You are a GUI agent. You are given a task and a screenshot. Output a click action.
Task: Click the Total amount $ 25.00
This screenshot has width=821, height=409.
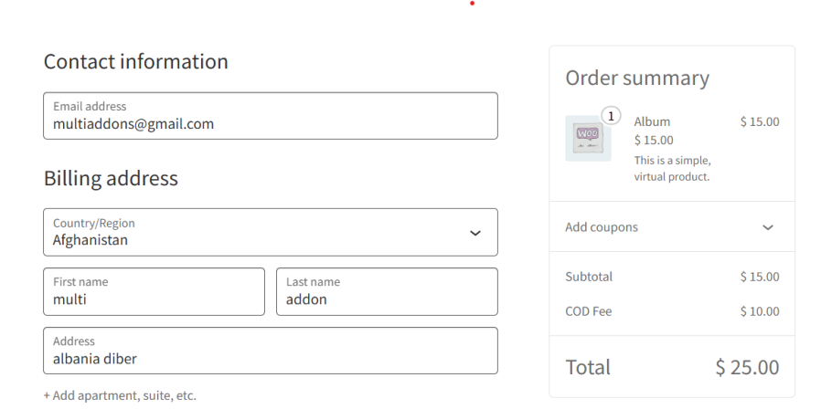tap(747, 368)
